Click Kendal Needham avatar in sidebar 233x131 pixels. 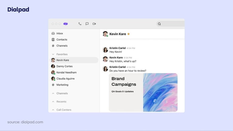(x=53, y=72)
